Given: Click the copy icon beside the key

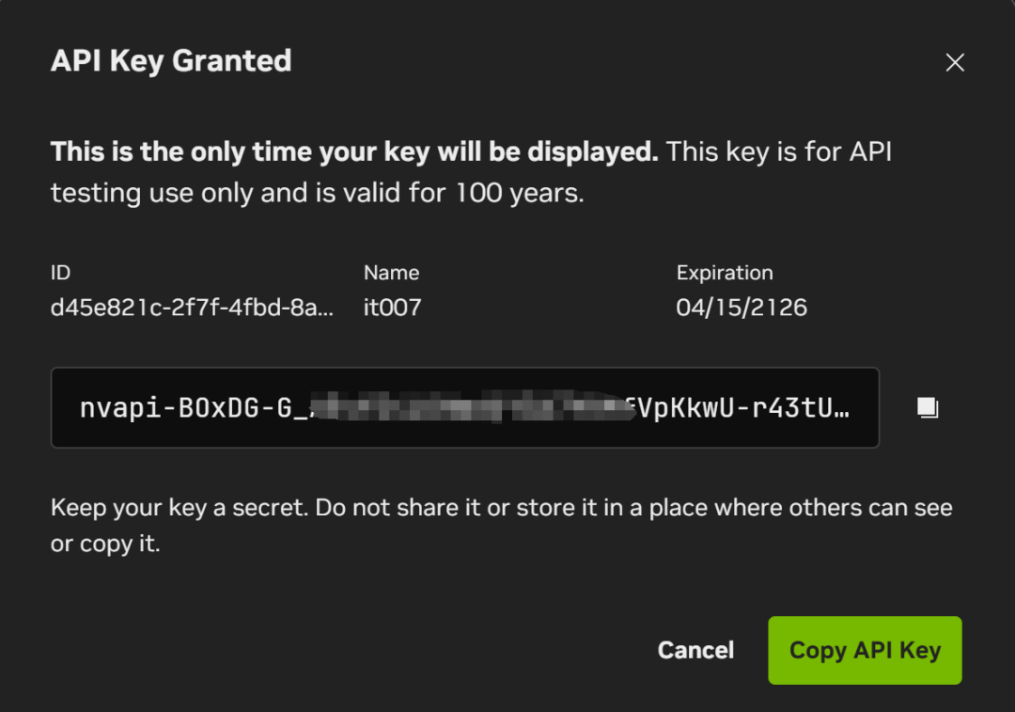Looking at the screenshot, I should [x=928, y=407].
